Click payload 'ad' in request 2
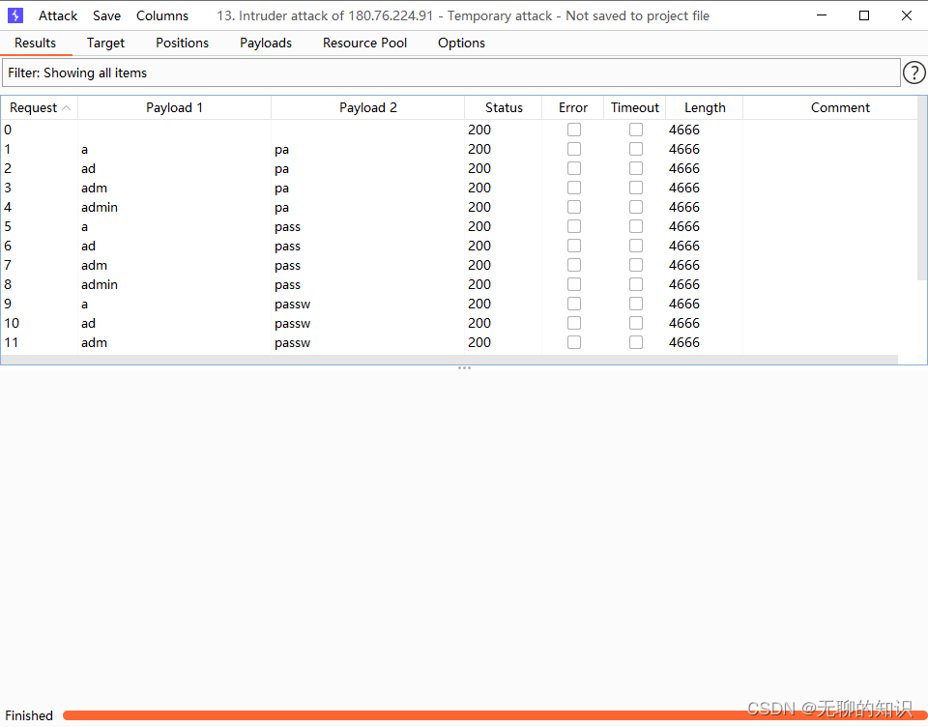 [88, 169]
